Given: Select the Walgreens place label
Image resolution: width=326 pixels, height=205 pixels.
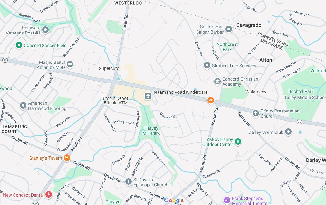Looking at the screenshot, I should click(x=256, y=92).
